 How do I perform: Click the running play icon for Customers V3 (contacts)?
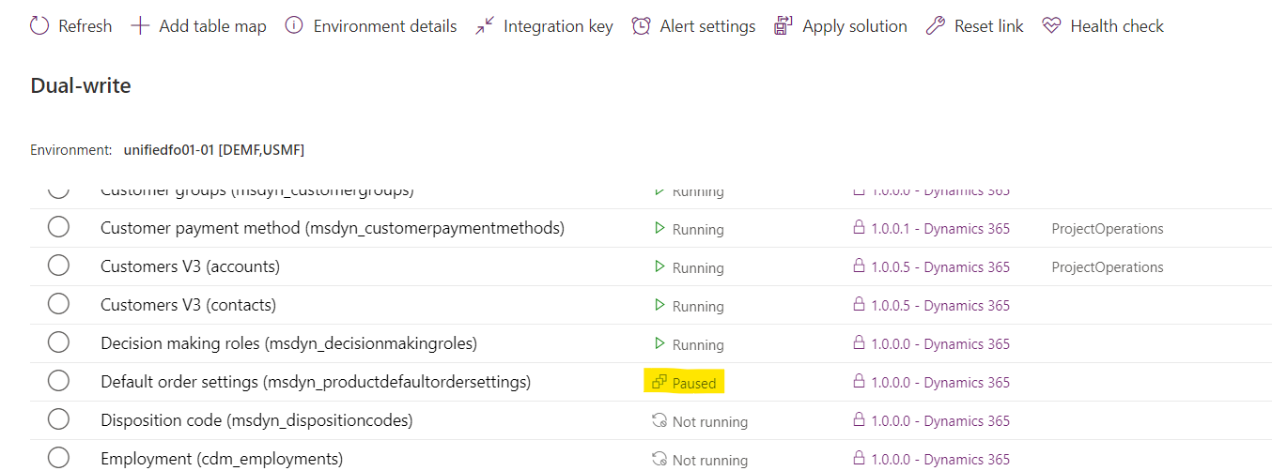659,305
